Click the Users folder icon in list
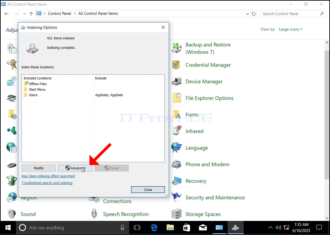330x235 pixels. [x=26, y=95]
